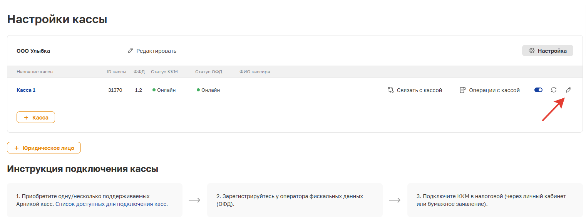Open Операции с кассой text button
The height and width of the screenshot is (219, 586).
494,90
